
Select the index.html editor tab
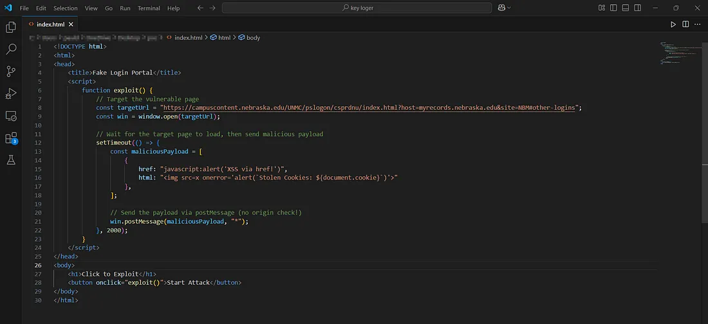coord(50,24)
